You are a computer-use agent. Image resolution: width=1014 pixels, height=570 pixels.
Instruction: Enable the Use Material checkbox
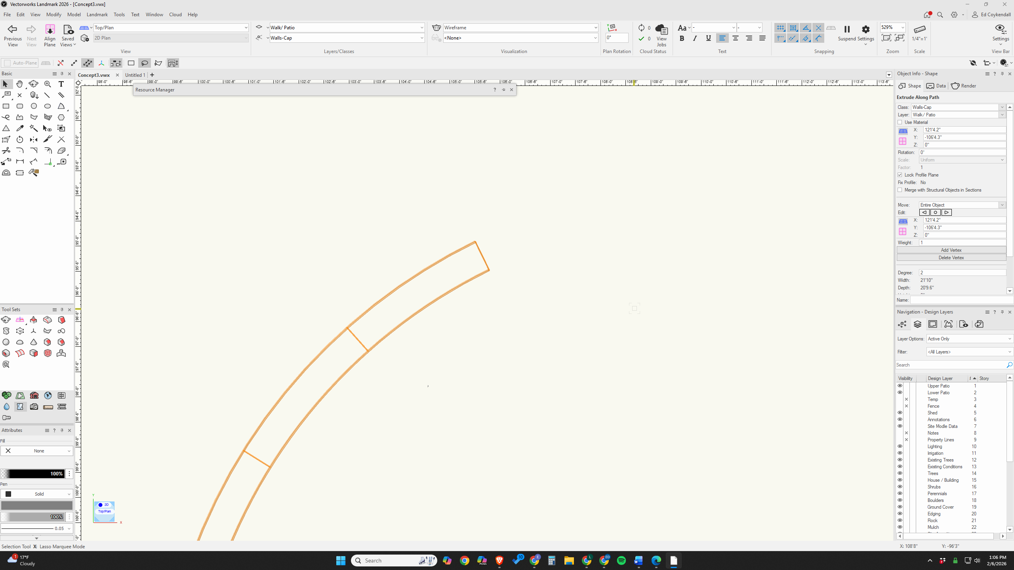pos(900,122)
